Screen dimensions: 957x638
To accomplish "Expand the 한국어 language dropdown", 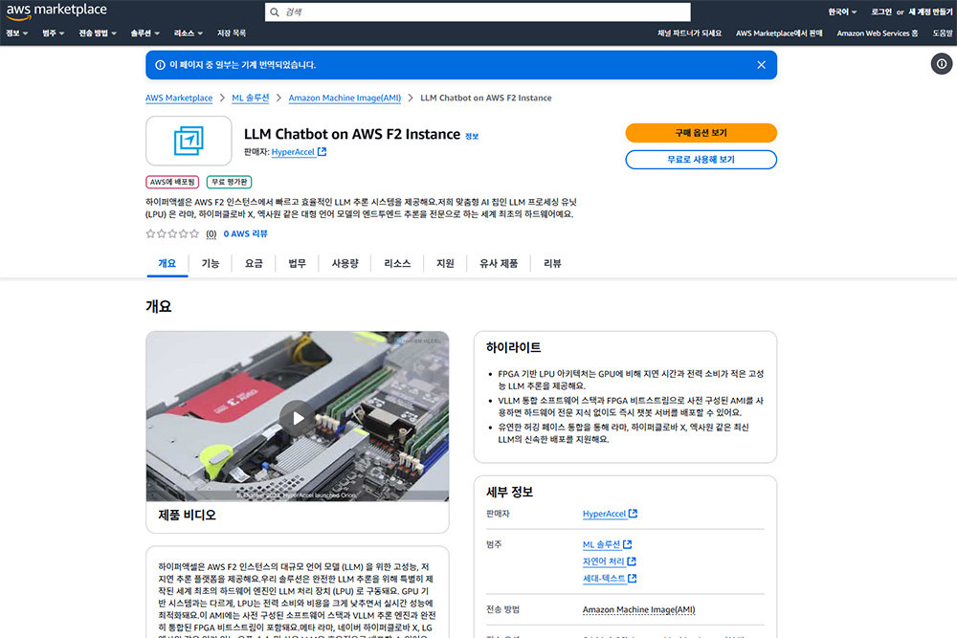I will pyautogui.click(x=843, y=11).
